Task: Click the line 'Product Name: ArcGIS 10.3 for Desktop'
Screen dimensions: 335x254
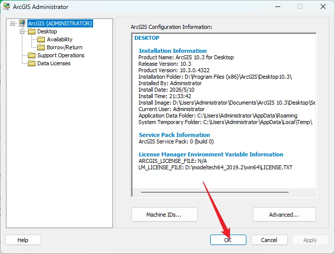Action: pyautogui.click(x=186, y=57)
